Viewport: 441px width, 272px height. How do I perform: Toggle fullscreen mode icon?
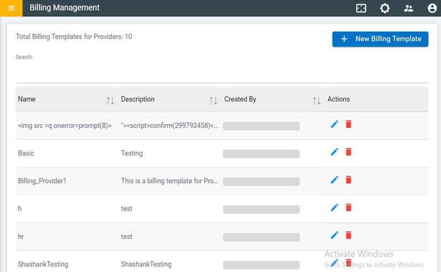point(361,8)
